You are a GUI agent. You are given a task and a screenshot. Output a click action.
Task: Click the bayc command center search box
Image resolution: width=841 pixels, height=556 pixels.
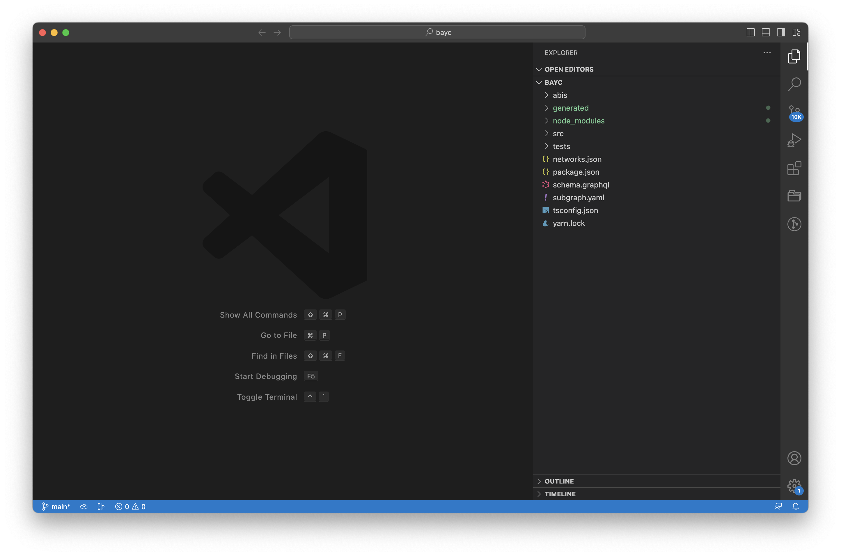coord(437,32)
